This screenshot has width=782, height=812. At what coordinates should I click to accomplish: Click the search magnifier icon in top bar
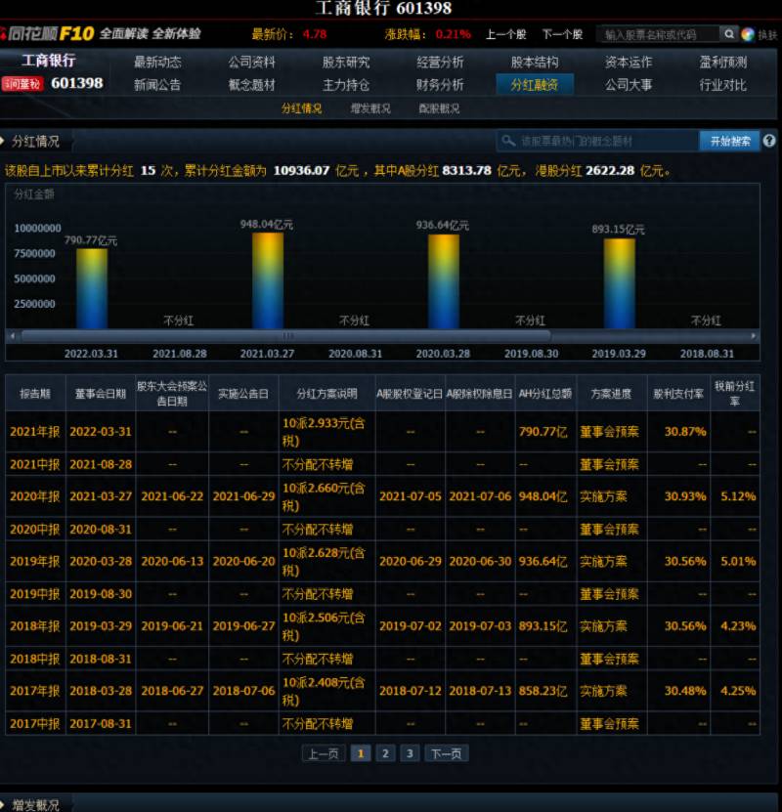[x=728, y=34]
